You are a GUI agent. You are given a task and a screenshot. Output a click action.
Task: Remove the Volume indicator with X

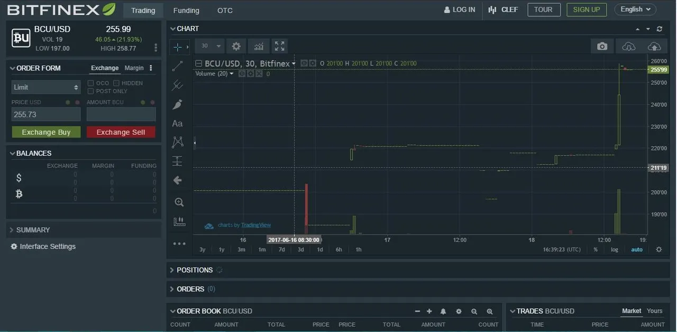click(259, 73)
